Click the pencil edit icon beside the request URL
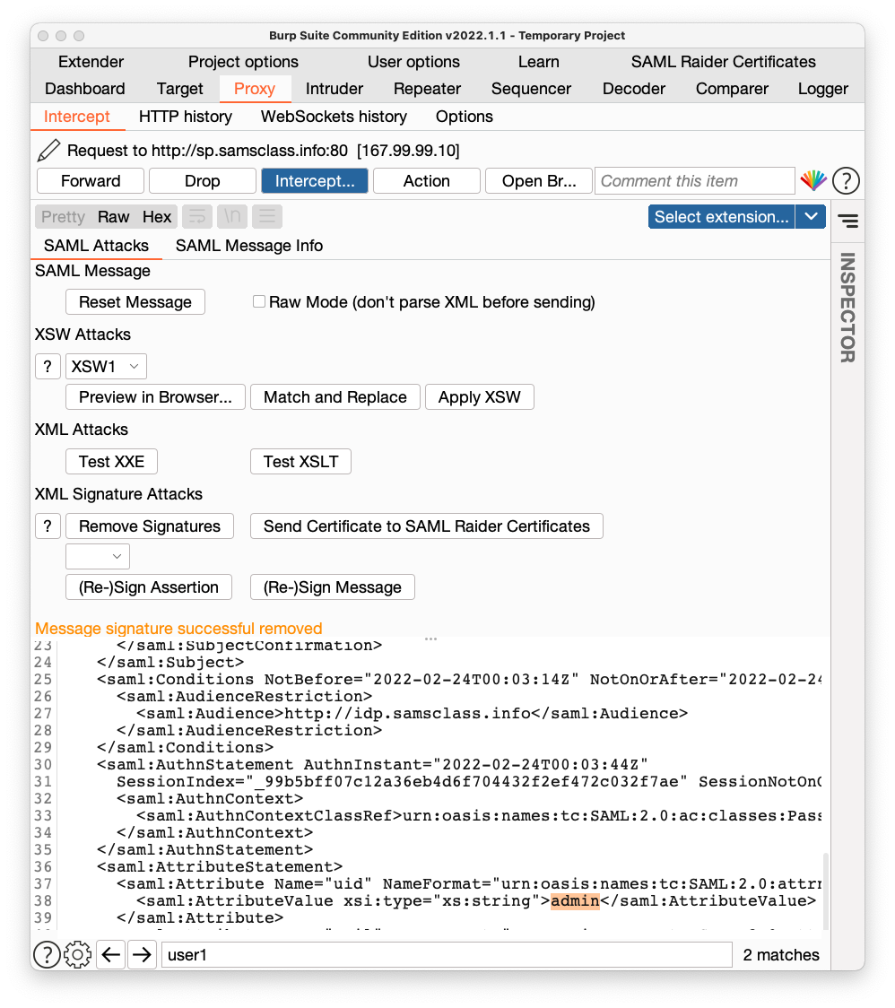This screenshot has width=895, height=1008. tap(48, 151)
